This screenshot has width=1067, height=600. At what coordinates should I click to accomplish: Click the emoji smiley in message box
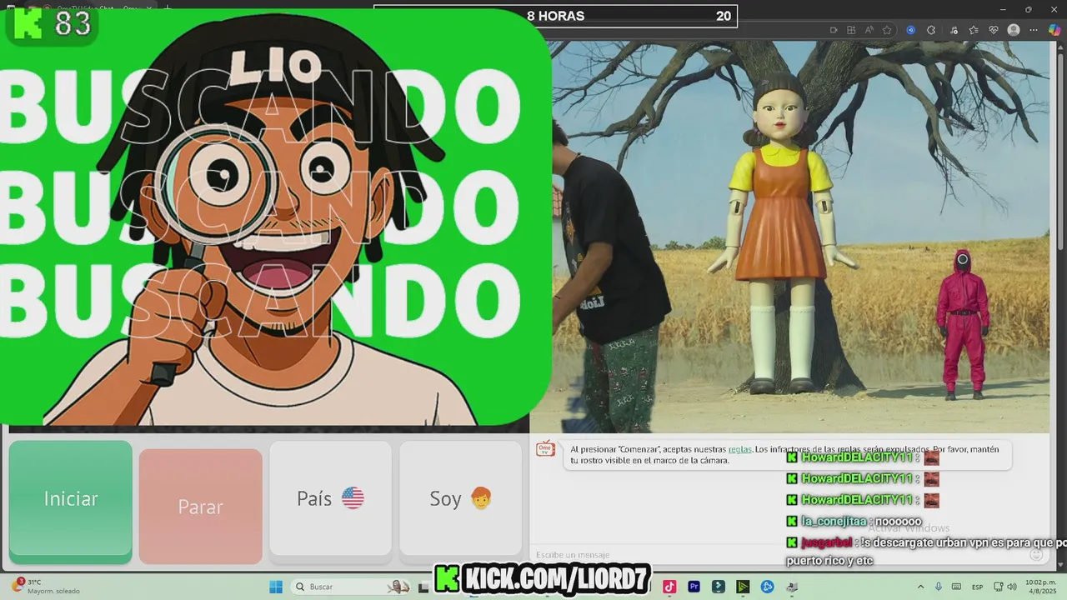(1036, 554)
